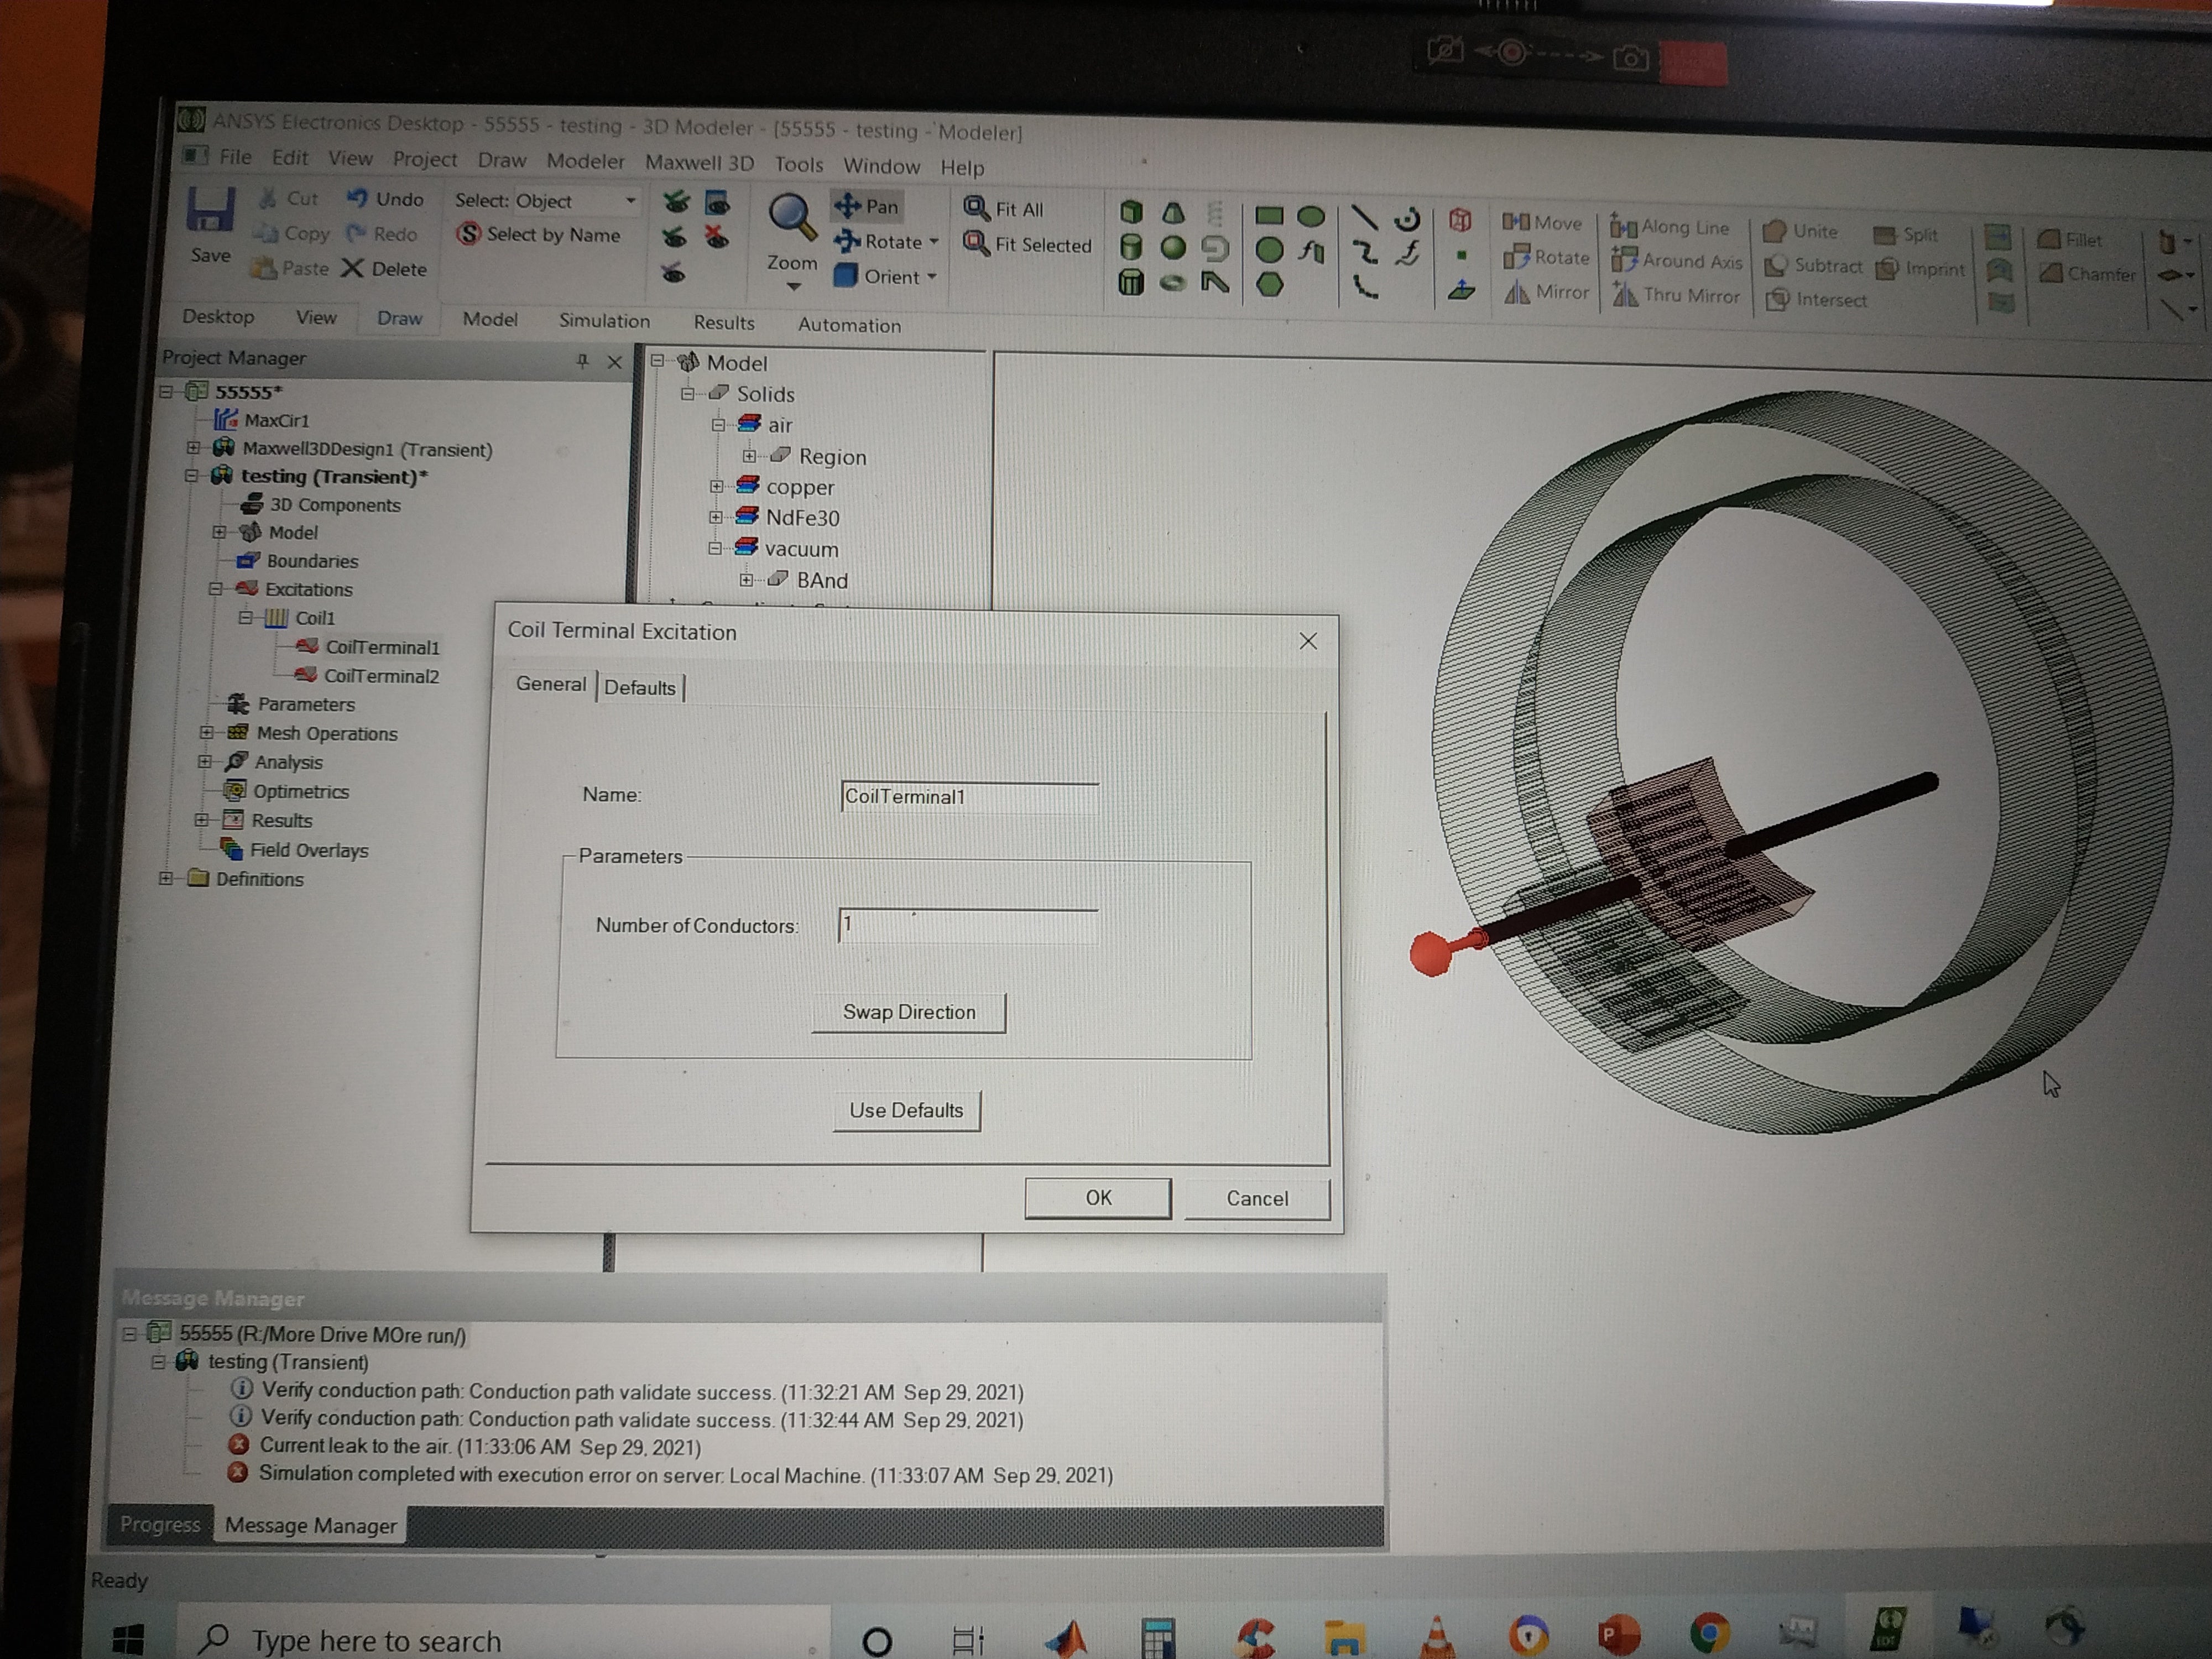Duplicate Along Line tool
The image size is (2212, 1659).
1669,227
